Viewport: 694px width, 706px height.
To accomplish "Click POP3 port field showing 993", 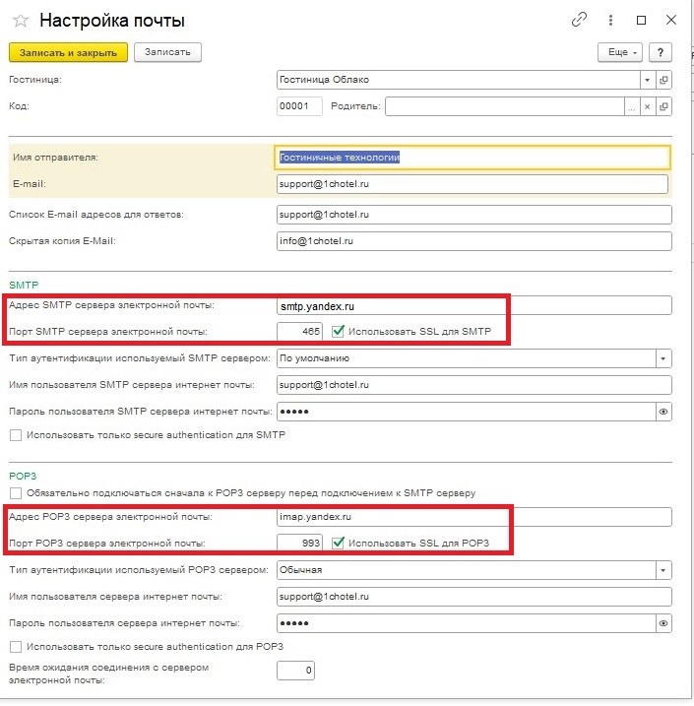I will tap(299, 543).
